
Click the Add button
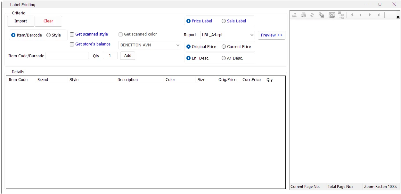tap(128, 56)
